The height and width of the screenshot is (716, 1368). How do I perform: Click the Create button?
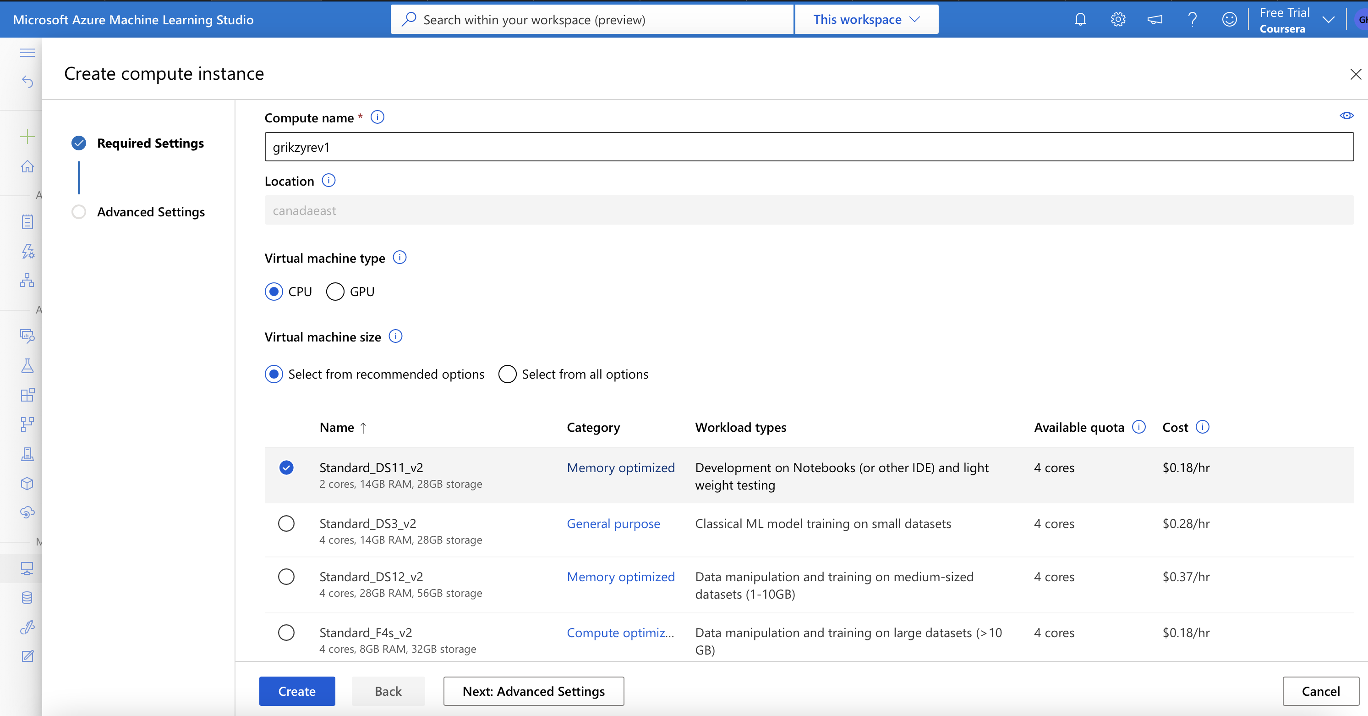pos(297,691)
